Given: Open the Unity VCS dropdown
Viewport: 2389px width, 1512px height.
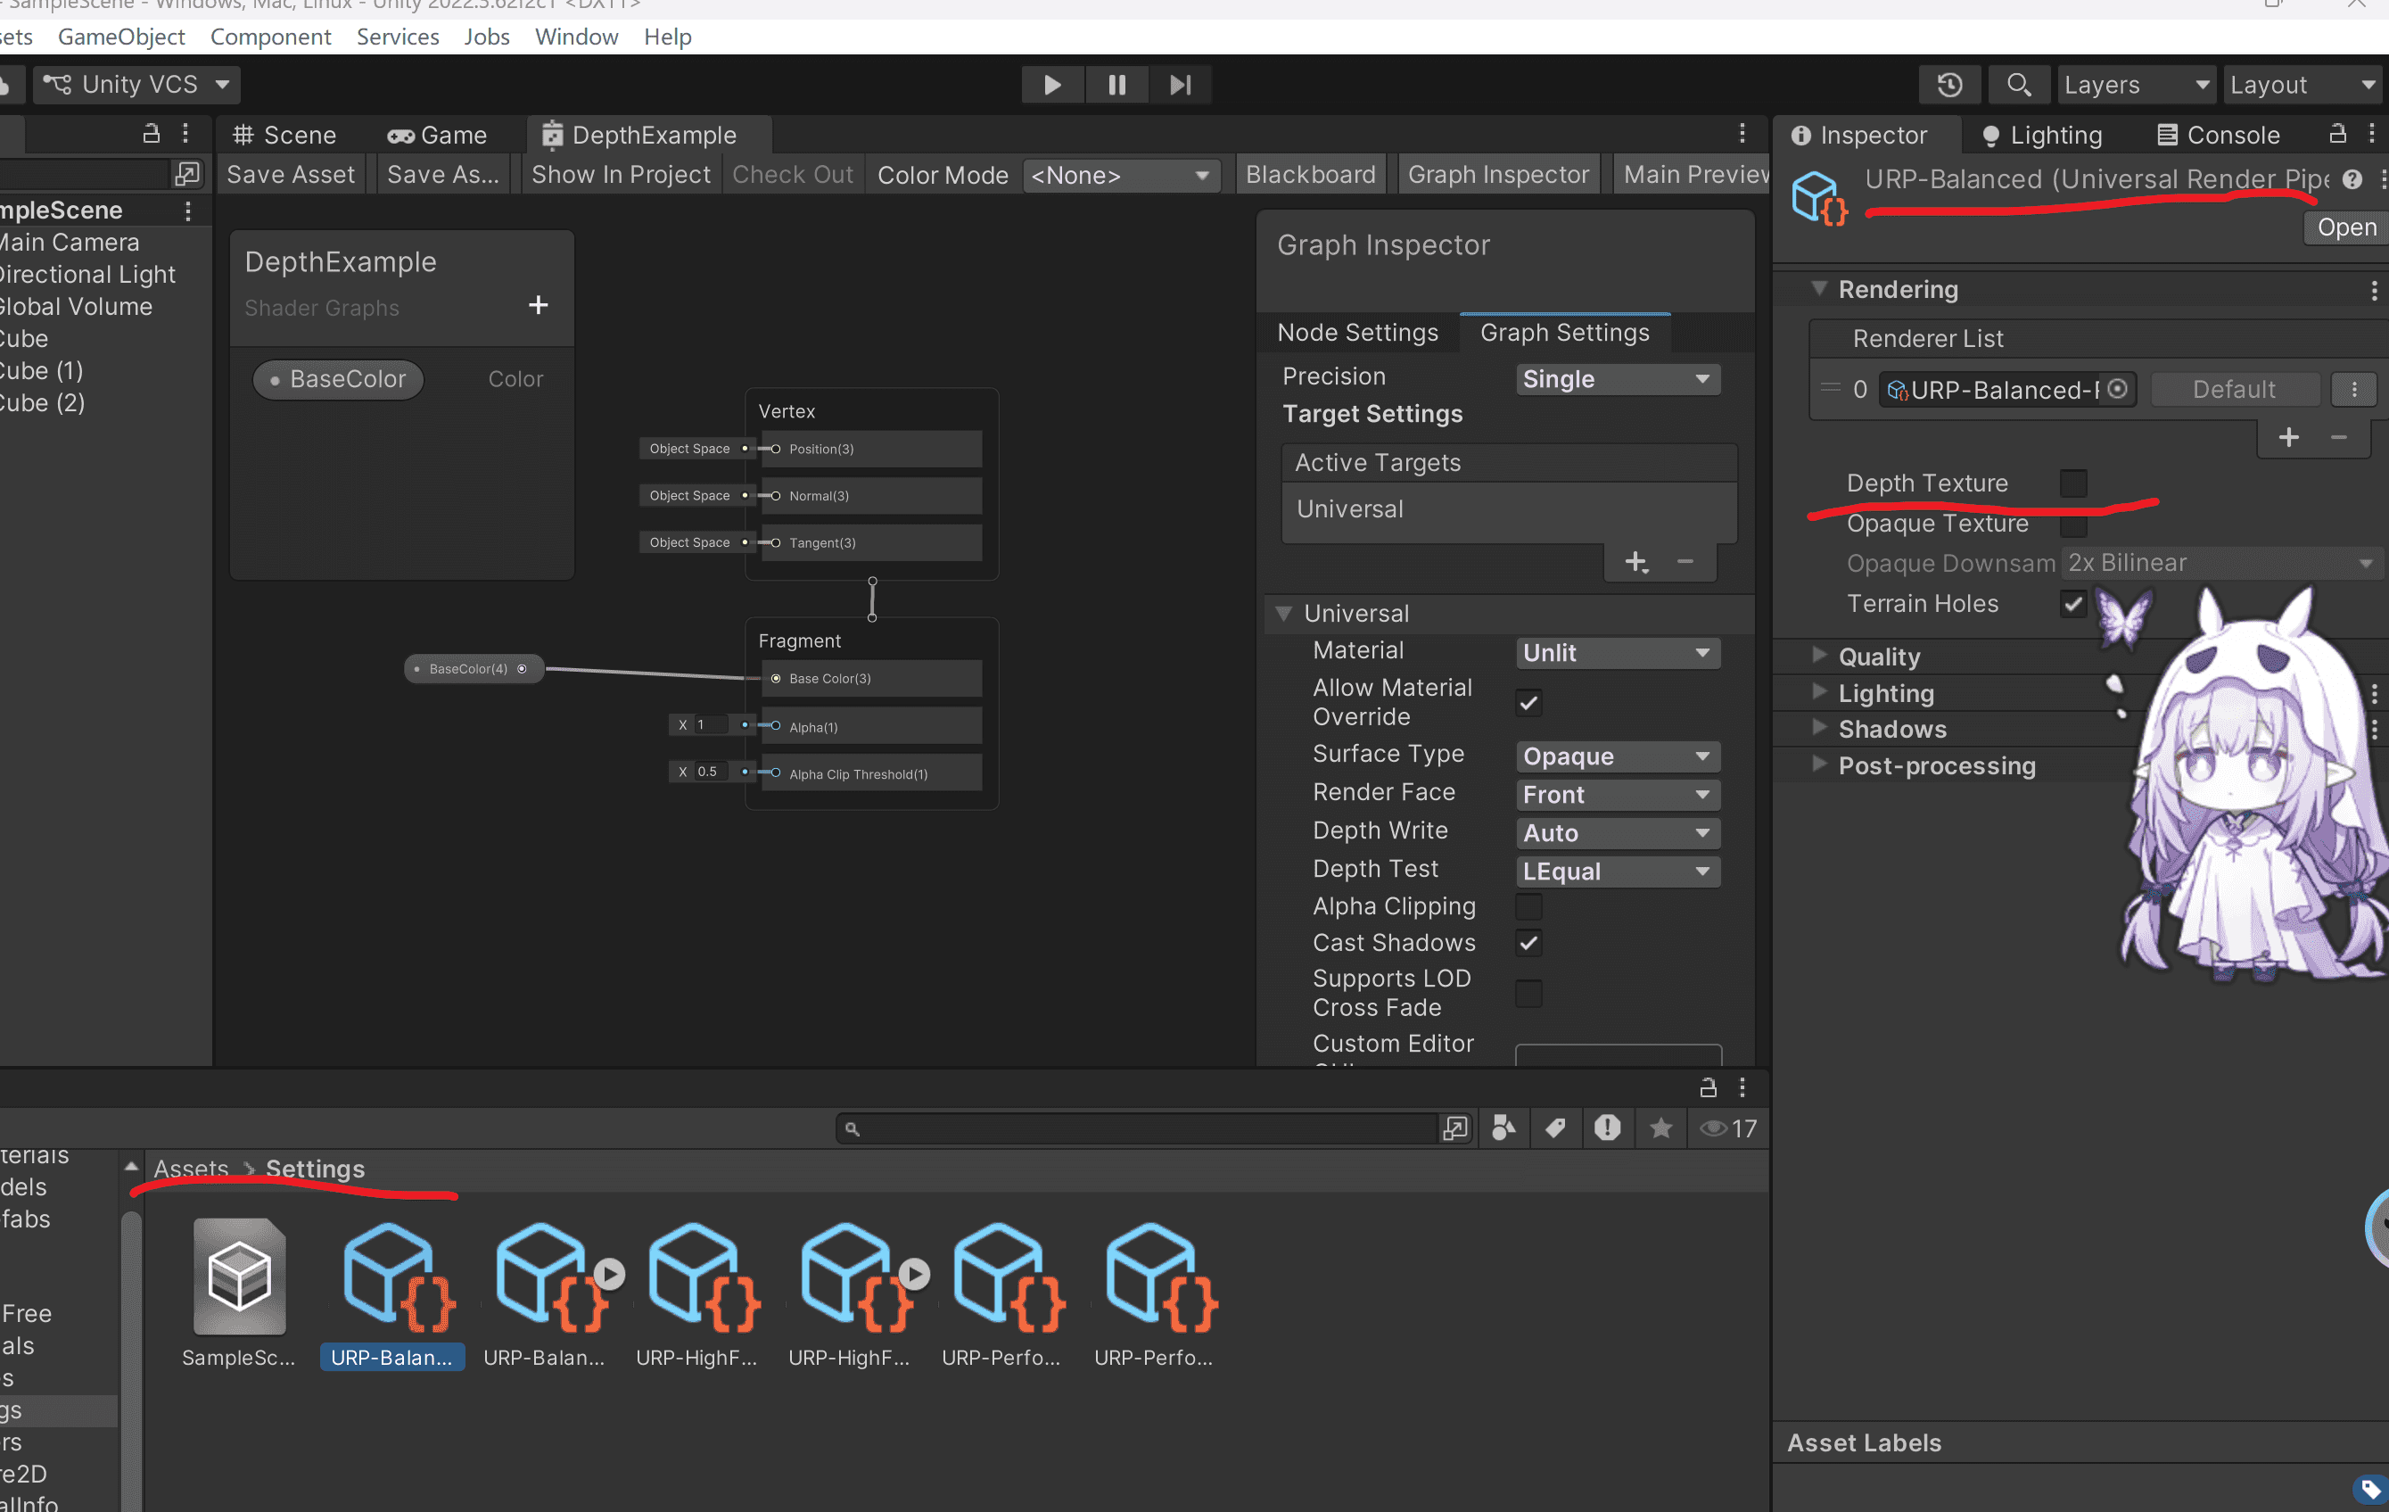Looking at the screenshot, I should [137, 85].
